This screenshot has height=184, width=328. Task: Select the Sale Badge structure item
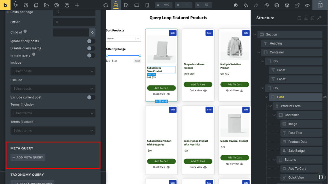tap(296, 151)
